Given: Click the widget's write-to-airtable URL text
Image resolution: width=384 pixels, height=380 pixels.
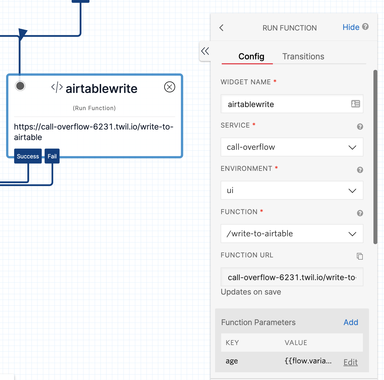Looking at the screenshot, I should click(94, 132).
